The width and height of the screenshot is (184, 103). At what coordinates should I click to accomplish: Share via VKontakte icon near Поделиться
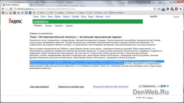(162, 86)
